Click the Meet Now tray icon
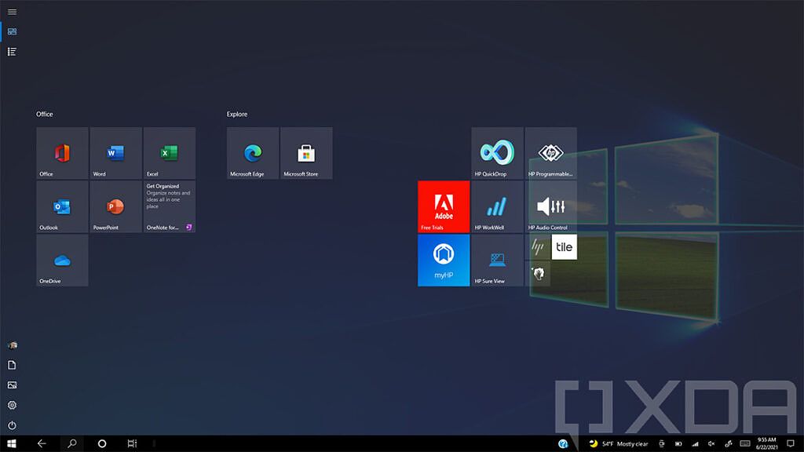 point(662,444)
